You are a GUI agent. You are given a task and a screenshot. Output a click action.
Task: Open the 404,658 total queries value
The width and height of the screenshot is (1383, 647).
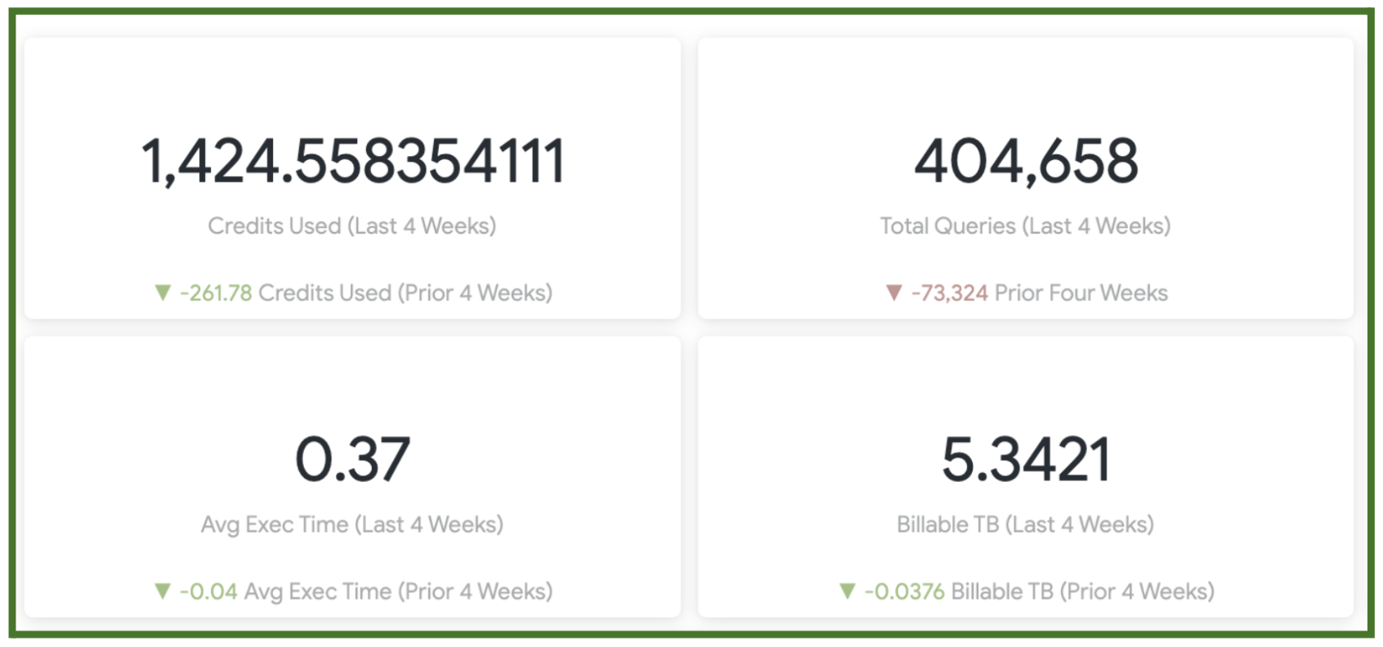pyautogui.click(x=1026, y=161)
